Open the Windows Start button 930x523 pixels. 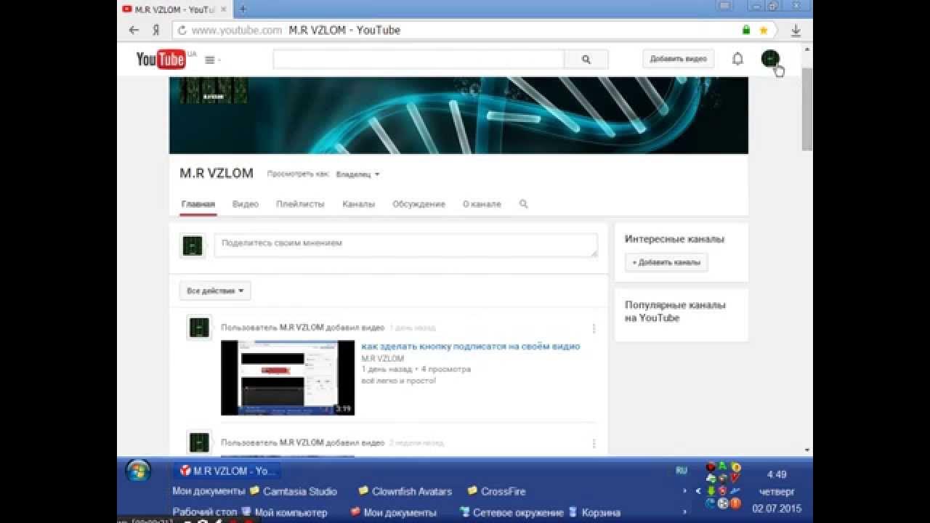[138, 471]
